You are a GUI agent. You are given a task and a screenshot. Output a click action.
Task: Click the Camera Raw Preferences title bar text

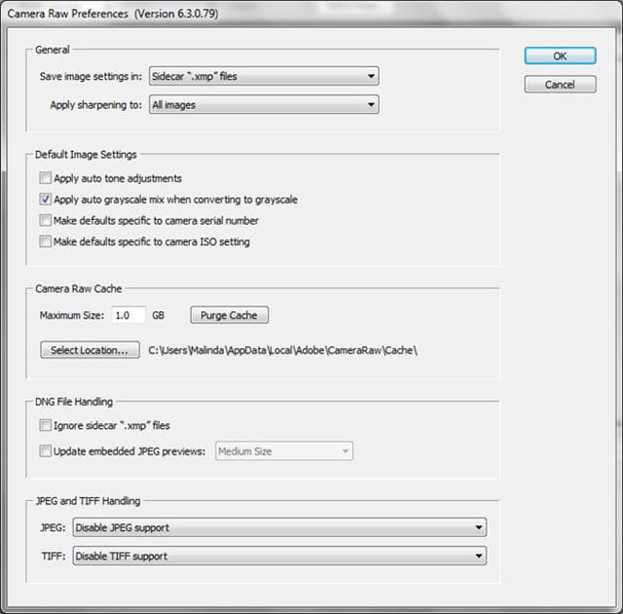pyautogui.click(x=113, y=14)
